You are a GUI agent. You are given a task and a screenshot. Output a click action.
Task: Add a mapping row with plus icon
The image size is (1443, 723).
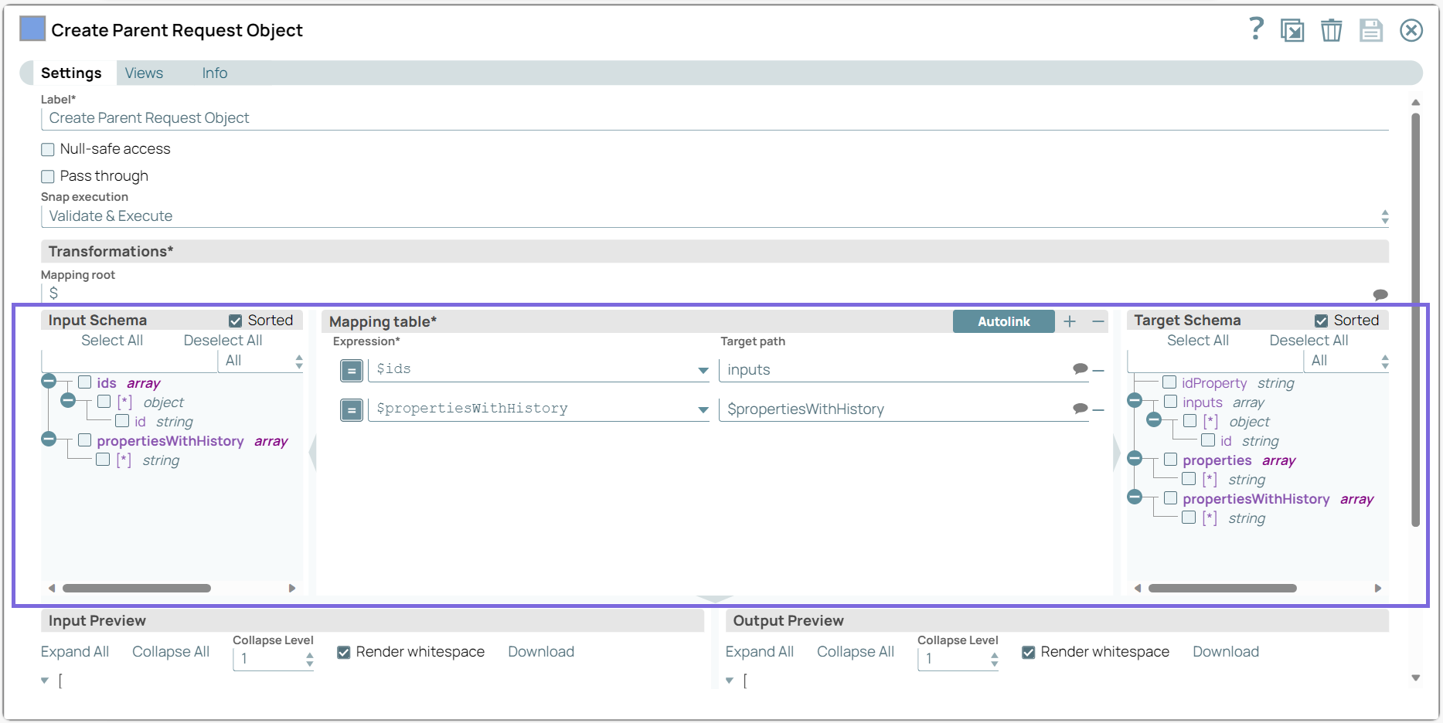1070,321
